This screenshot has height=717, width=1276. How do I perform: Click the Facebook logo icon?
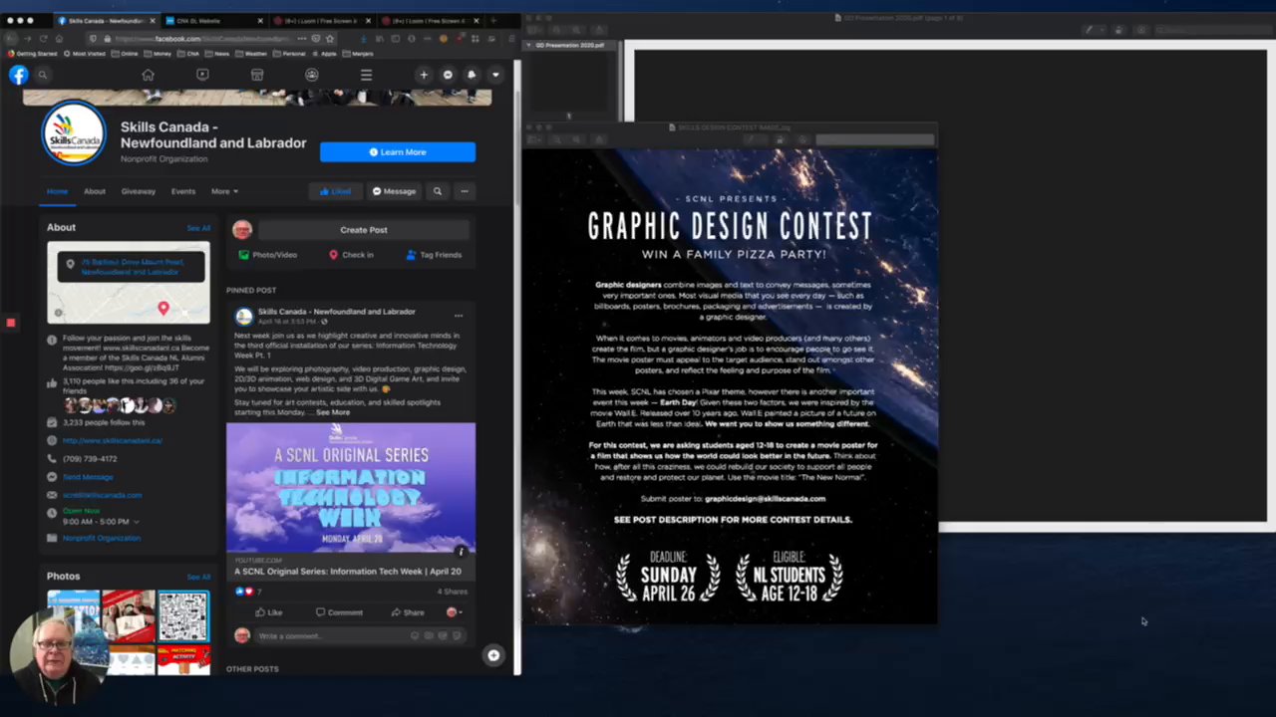point(18,75)
